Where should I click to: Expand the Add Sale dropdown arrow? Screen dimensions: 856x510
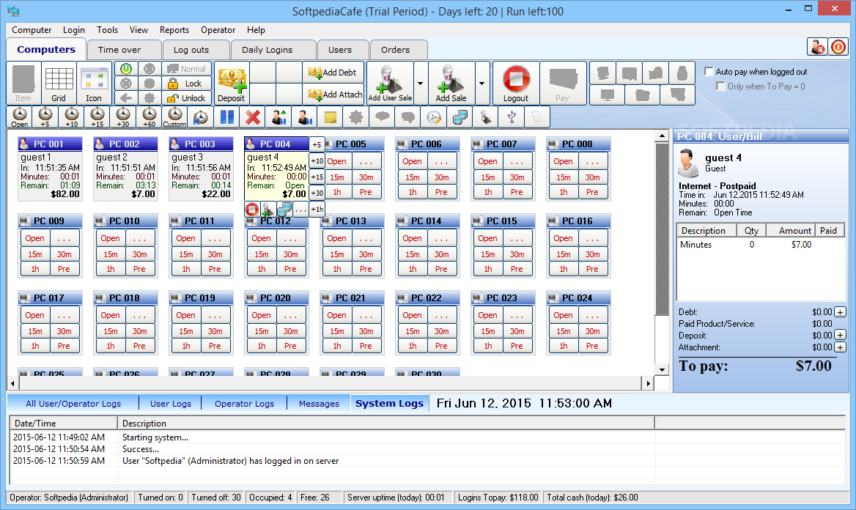(481, 84)
